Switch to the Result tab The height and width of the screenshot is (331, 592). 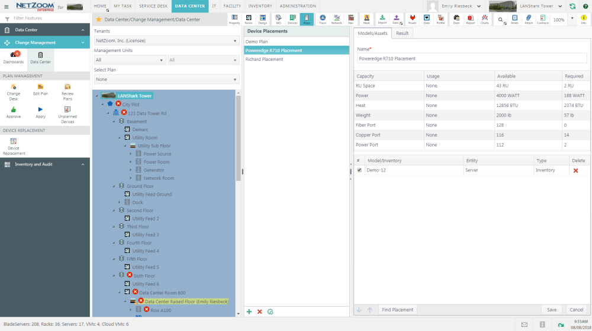pos(402,33)
